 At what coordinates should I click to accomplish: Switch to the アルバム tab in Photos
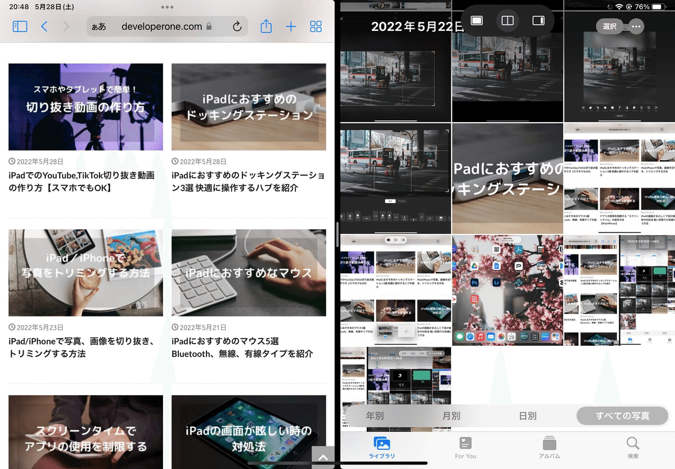[x=548, y=448]
